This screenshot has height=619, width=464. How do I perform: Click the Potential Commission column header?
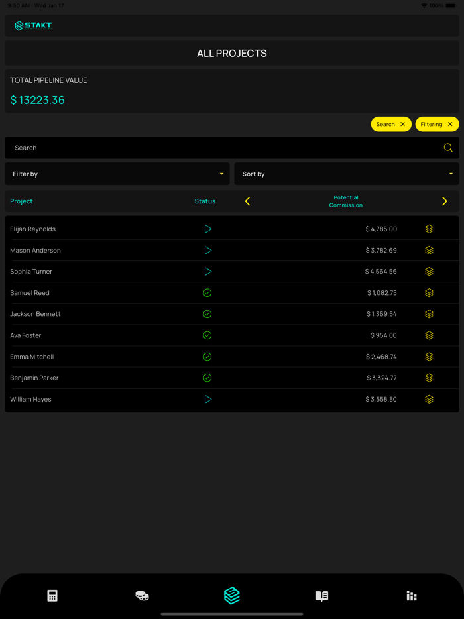point(346,201)
